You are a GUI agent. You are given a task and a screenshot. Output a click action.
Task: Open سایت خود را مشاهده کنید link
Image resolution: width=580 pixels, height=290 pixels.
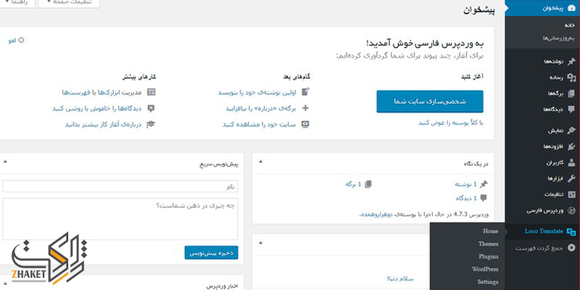click(x=260, y=125)
